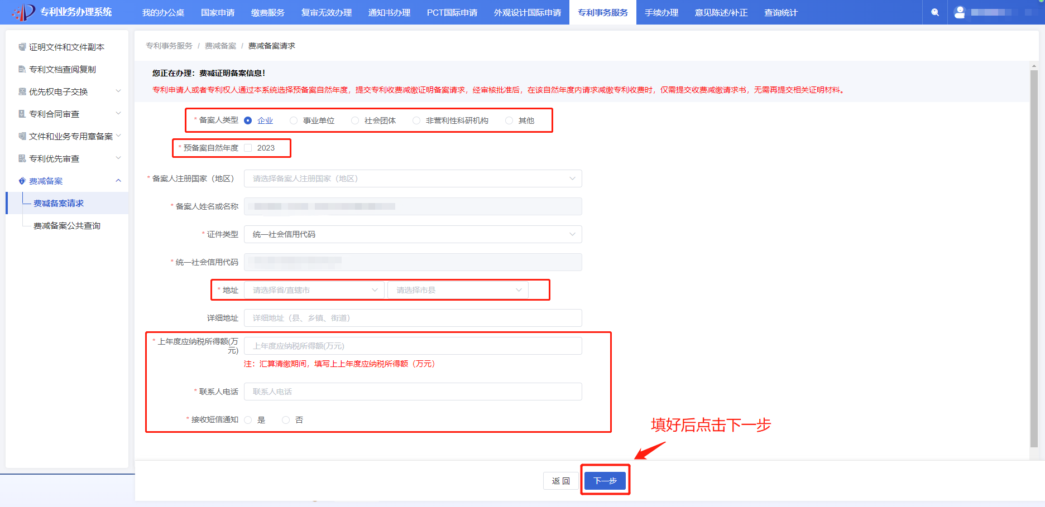
Task: 点击“文件和业务专用章备案”前的印章图标
Action: click(21, 136)
